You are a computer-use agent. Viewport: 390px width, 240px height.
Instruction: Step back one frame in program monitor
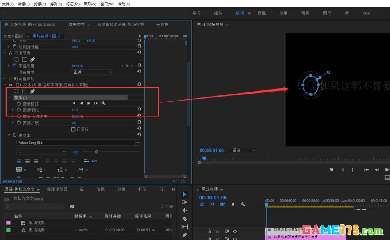click(377, 170)
